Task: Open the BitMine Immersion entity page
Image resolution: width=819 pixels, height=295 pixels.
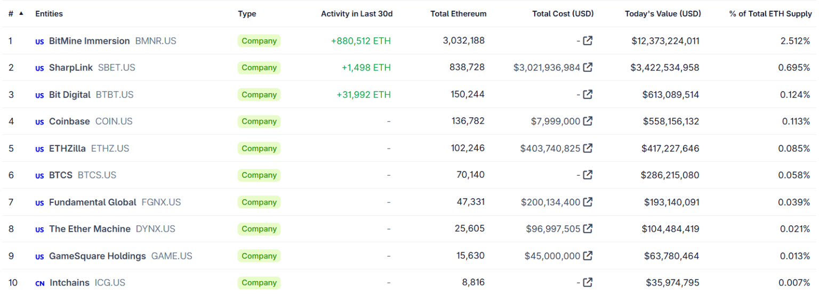Action: tap(89, 41)
